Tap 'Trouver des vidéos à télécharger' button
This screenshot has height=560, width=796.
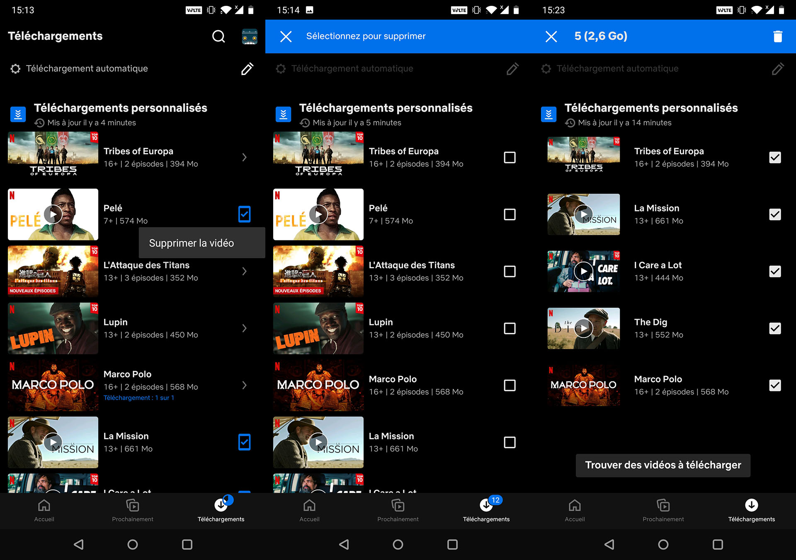(x=663, y=465)
